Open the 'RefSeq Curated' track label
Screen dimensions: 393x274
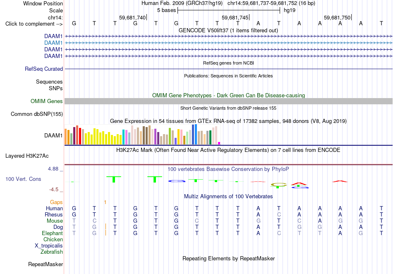coord(44,69)
